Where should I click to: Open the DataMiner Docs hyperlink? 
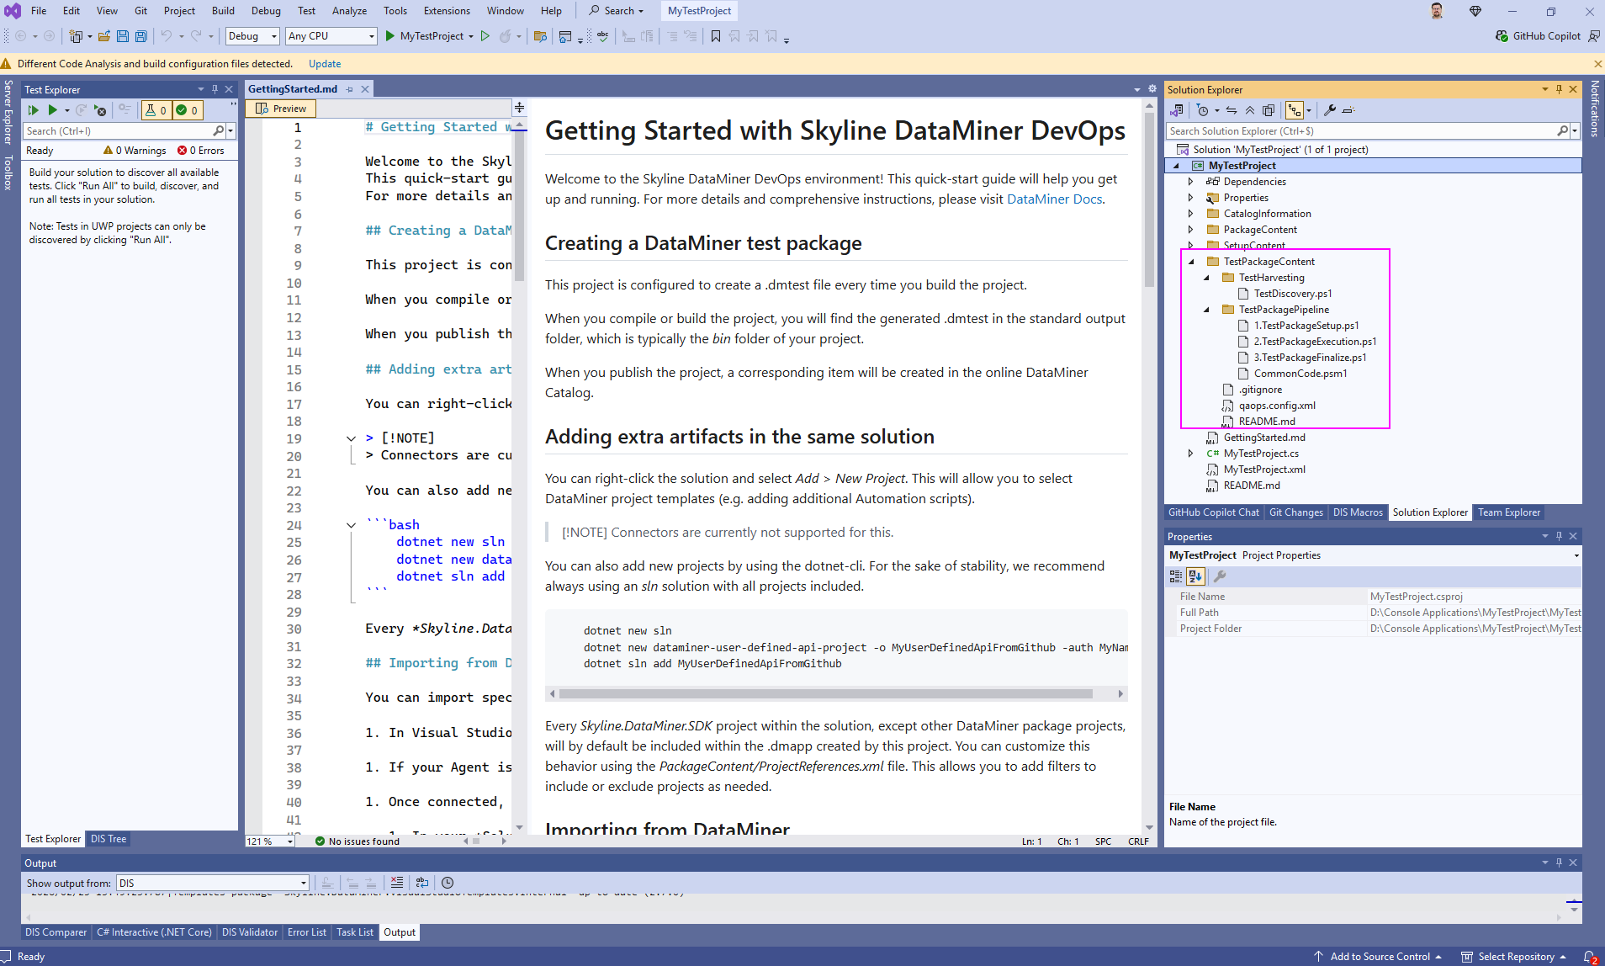click(x=1053, y=199)
